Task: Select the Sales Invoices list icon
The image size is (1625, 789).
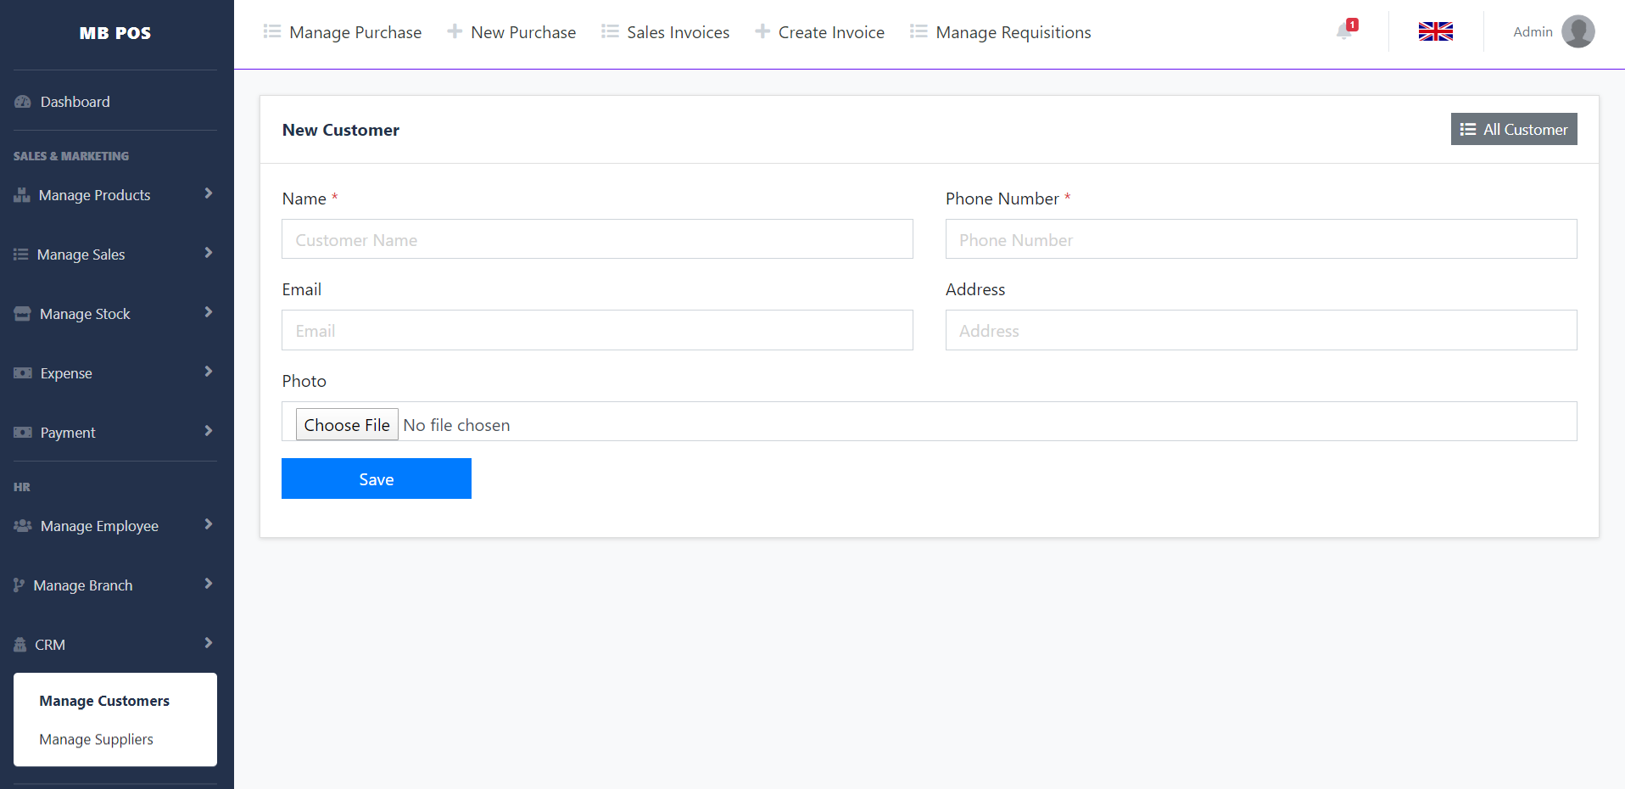Action: [x=609, y=31]
